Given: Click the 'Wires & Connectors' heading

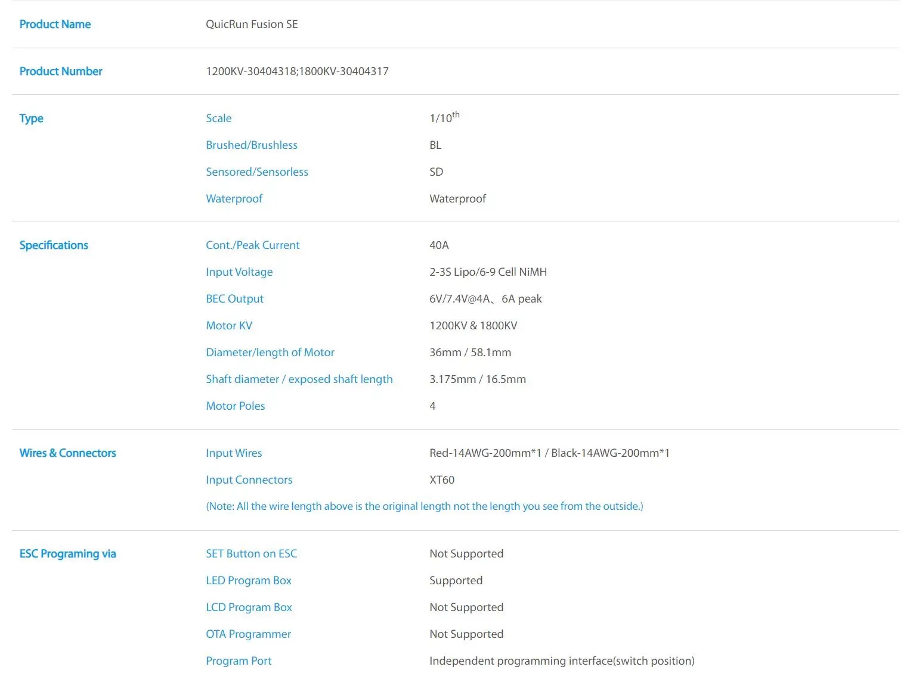Looking at the screenshot, I should pyautogui.click(x=67, y=453).
